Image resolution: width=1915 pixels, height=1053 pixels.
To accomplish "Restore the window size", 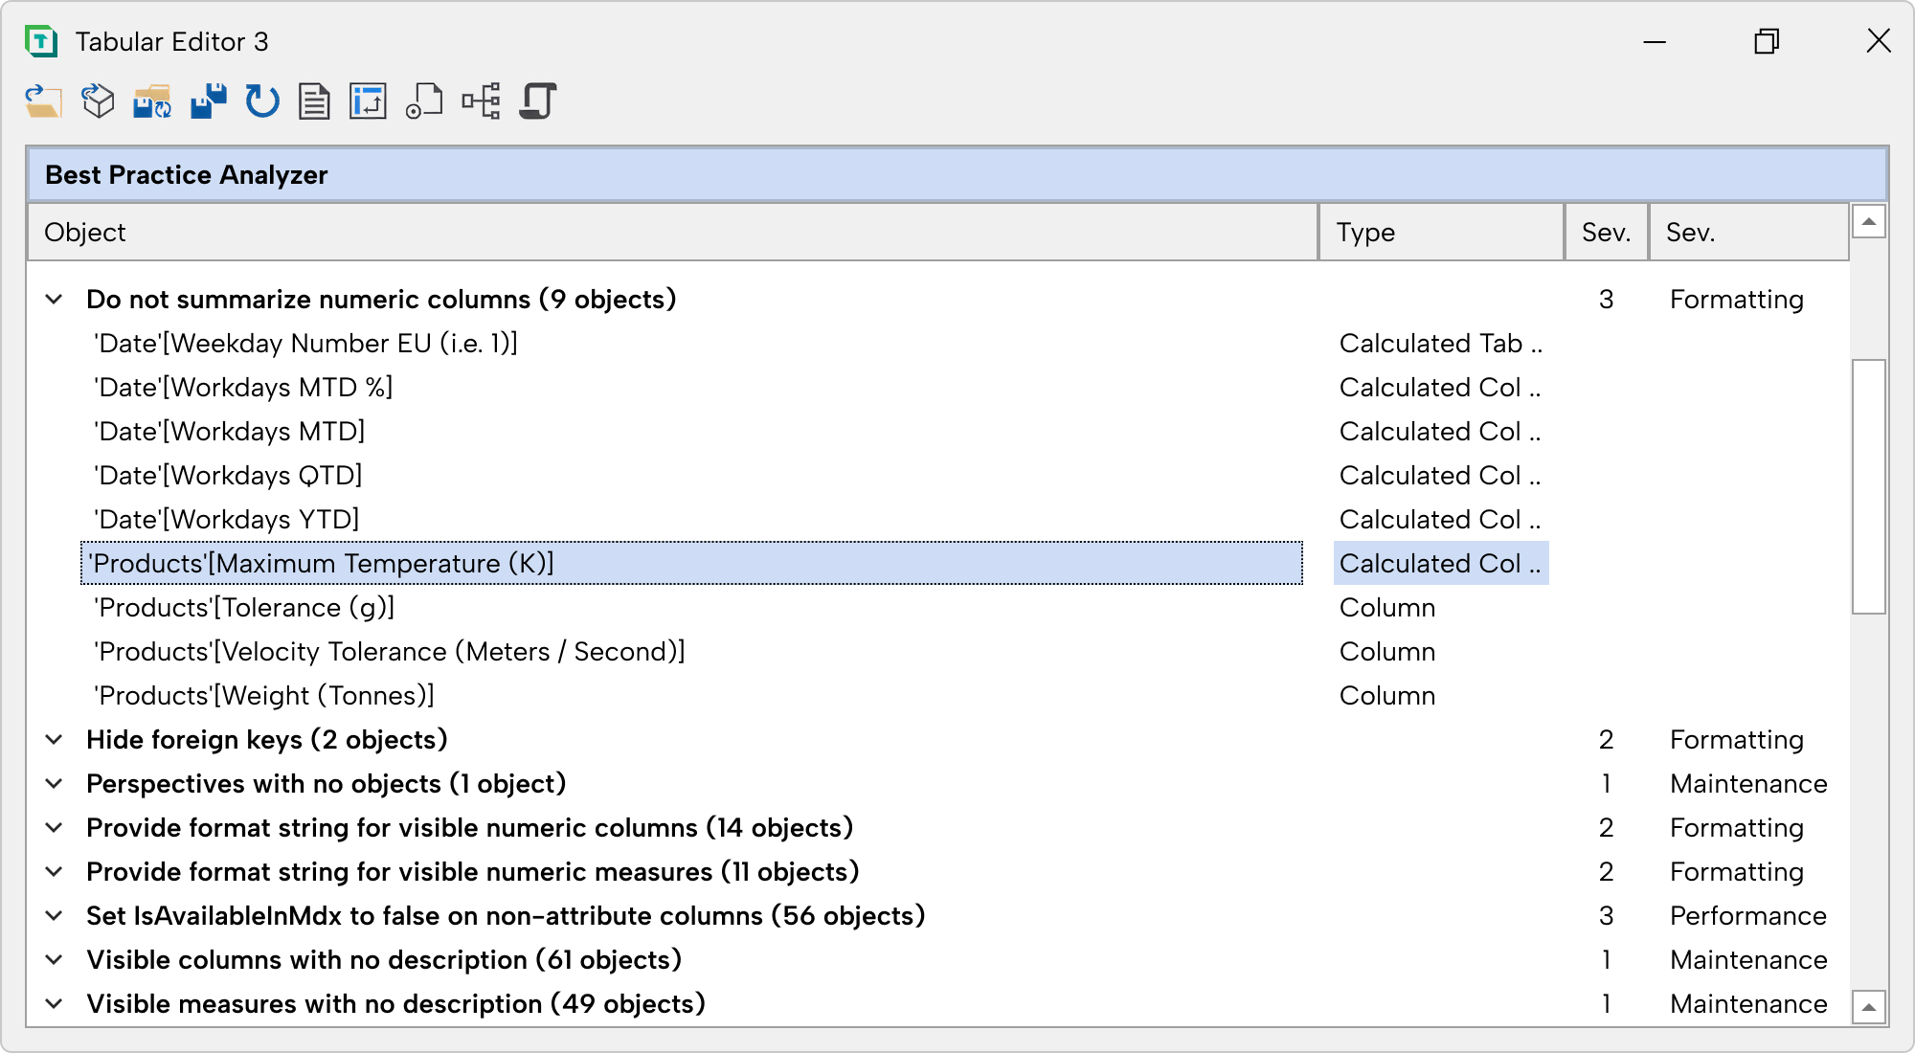I will coord(1767,41).
